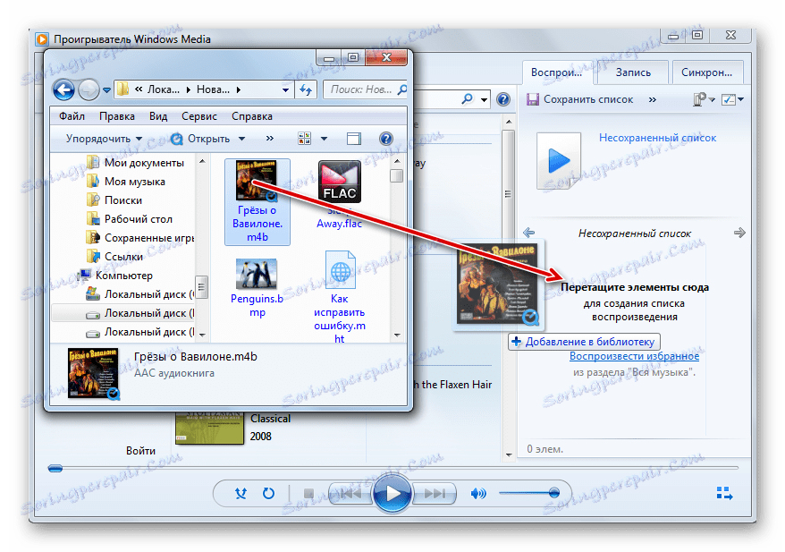Switch to the Запись tab in Media Player
Viewport: 785px width, 552px height.
(633, 72)
